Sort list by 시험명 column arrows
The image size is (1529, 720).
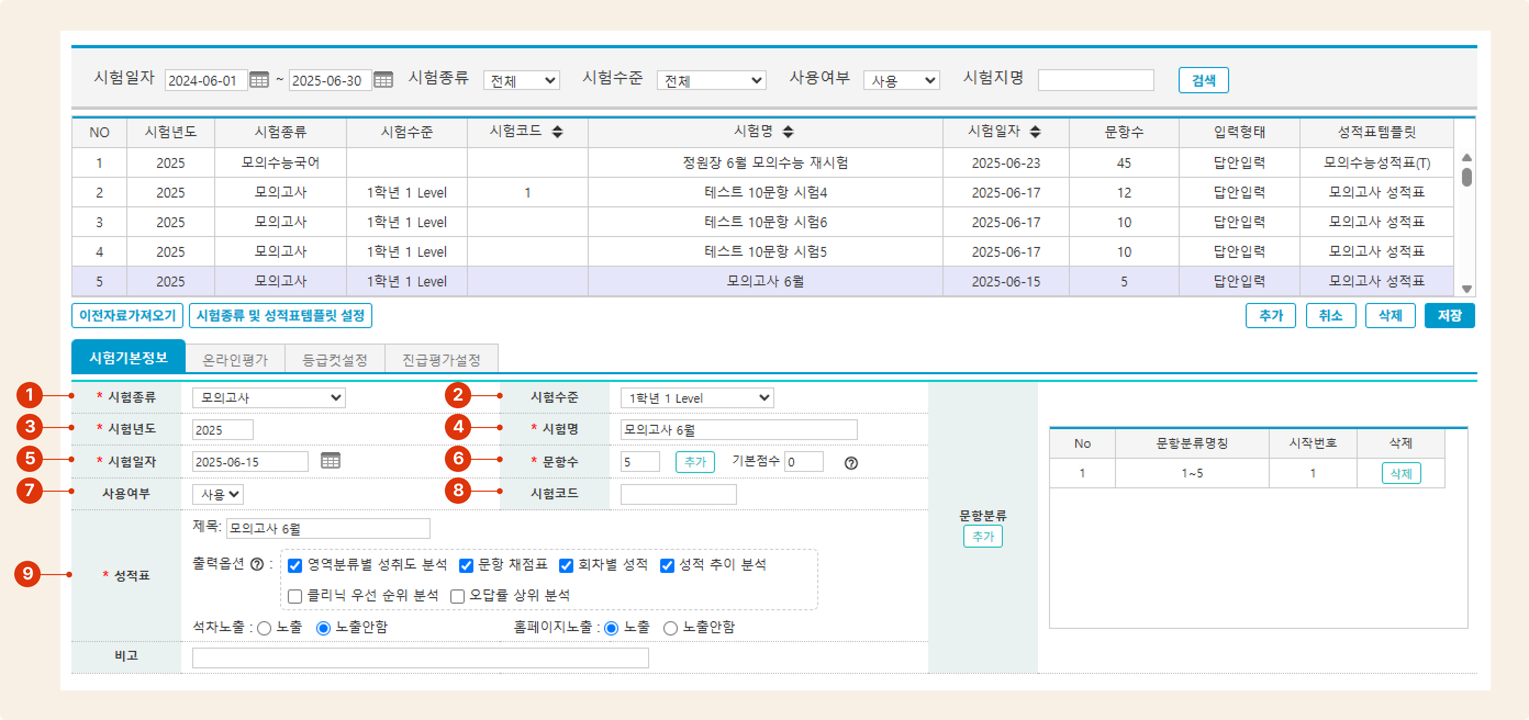788,132
